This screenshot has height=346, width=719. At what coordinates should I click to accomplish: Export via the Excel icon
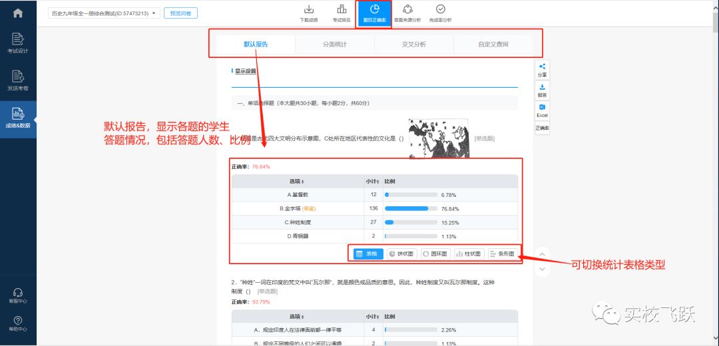coord(542,110)
